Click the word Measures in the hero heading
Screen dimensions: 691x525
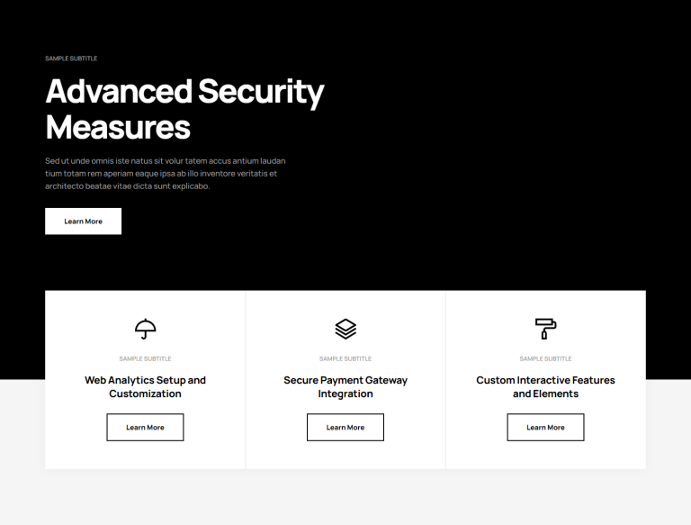118,128
